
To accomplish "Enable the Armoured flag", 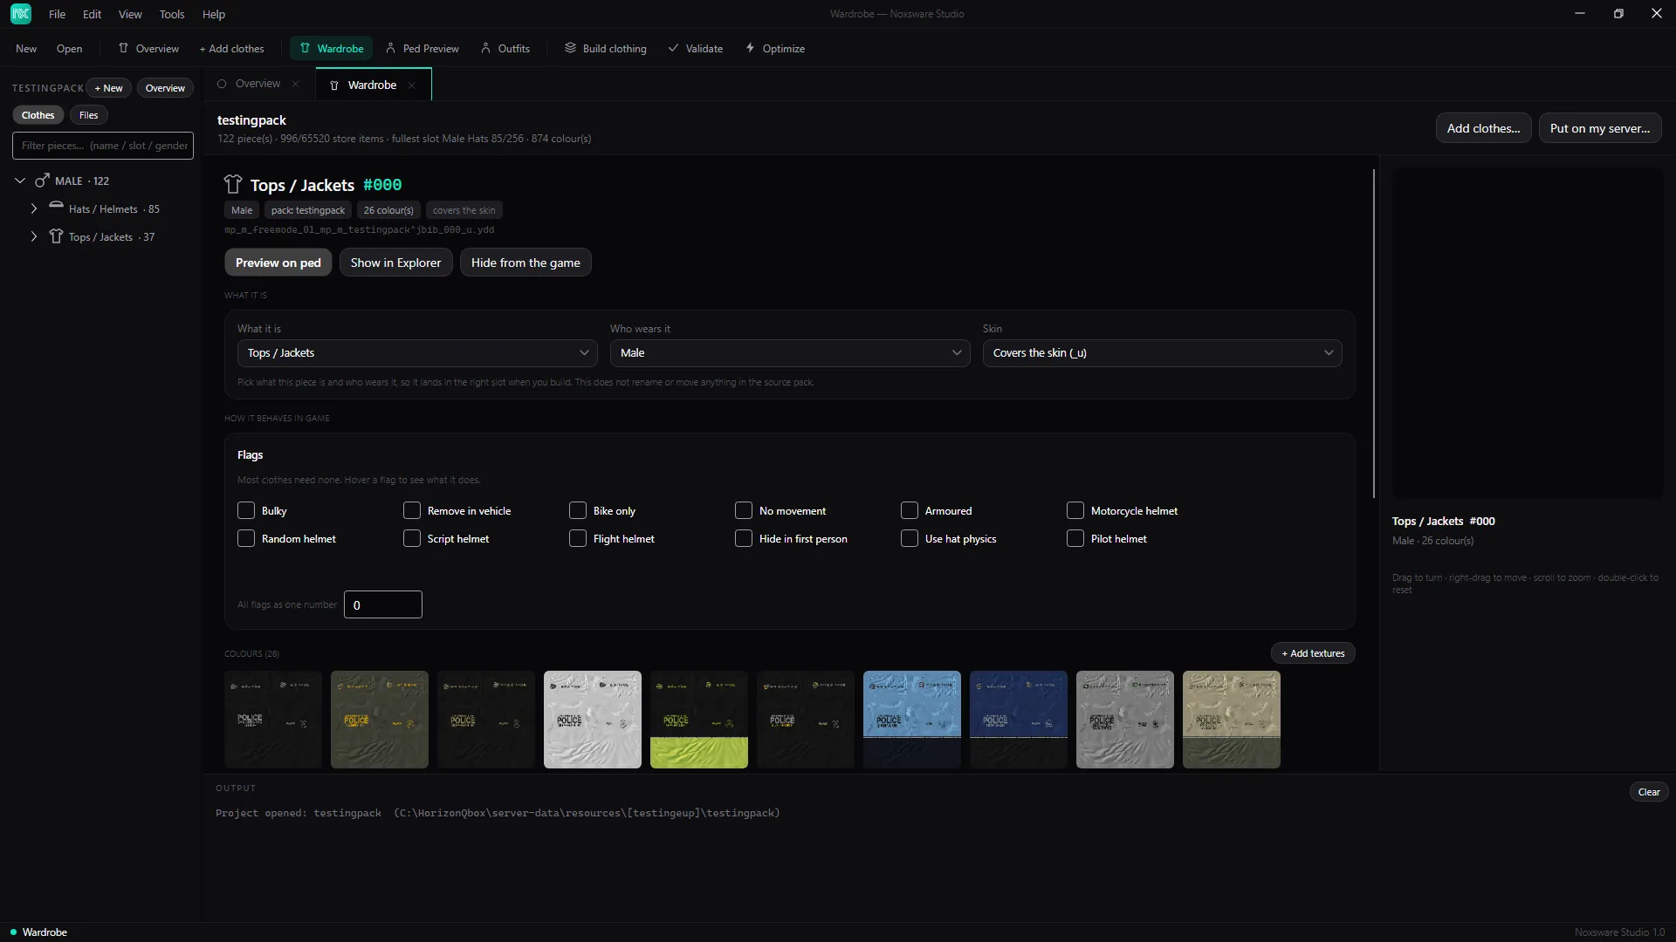I will 910,510.
